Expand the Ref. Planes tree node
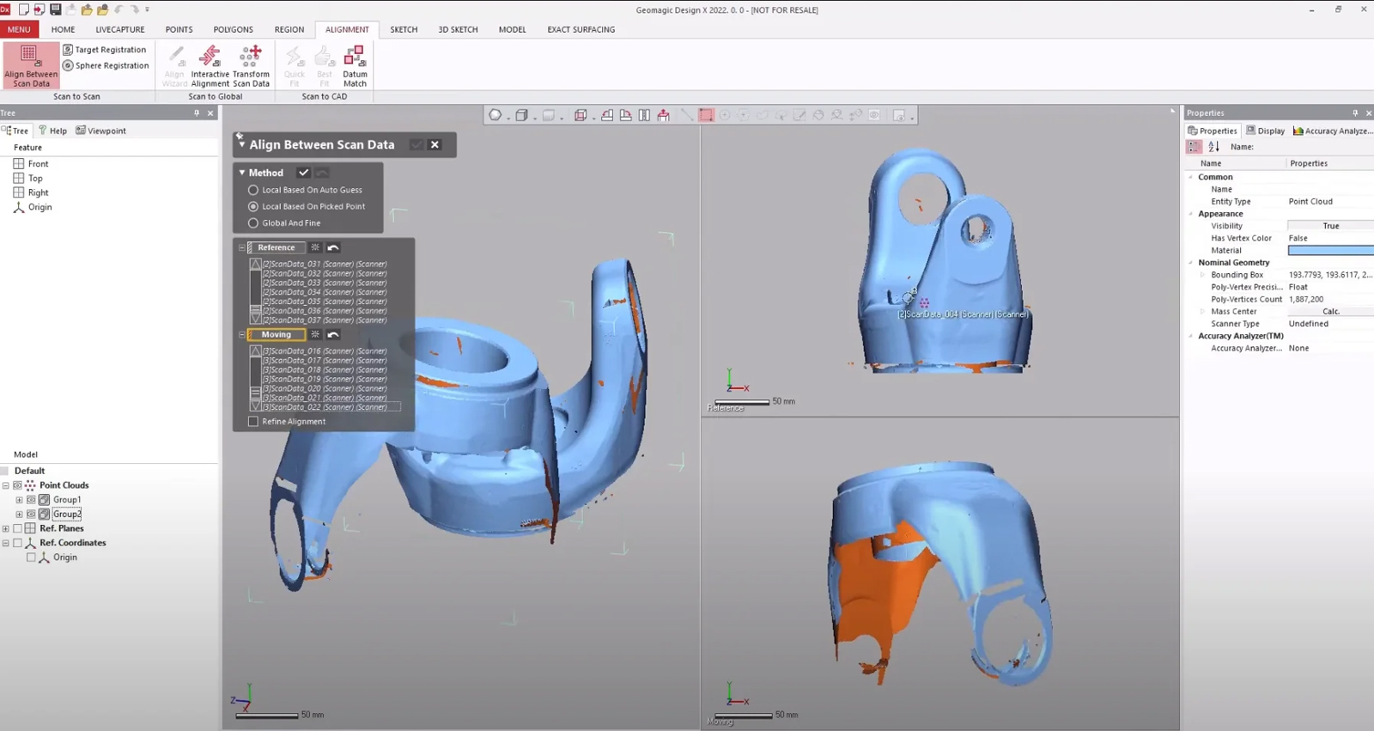 click(x=6, y=528)
